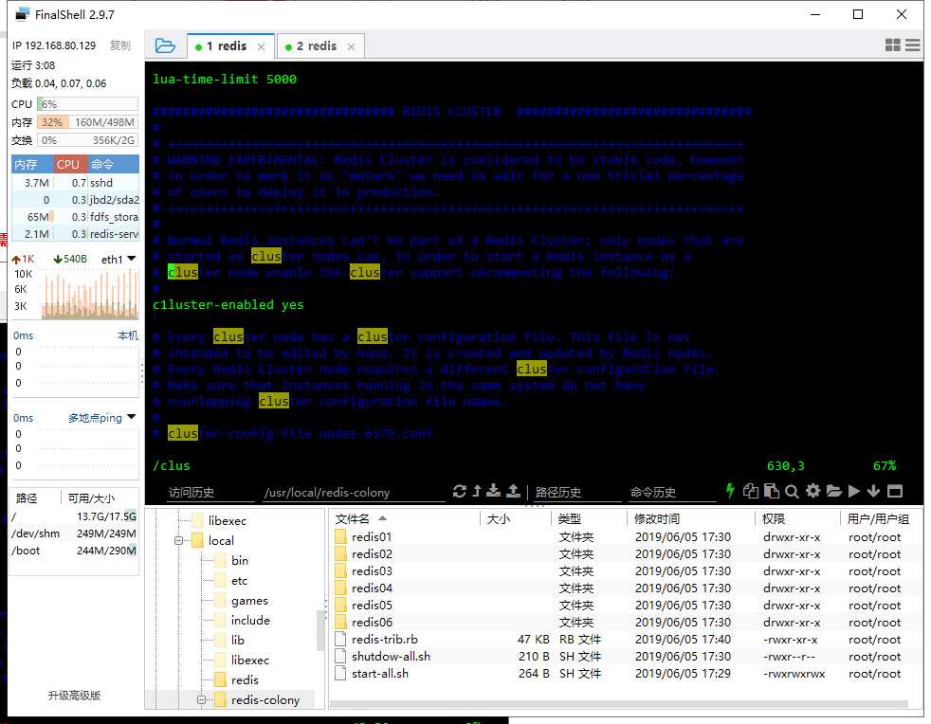The image size is (931, 724).
Task: Open the connection manager folder icon
Action: pos(164,45)
